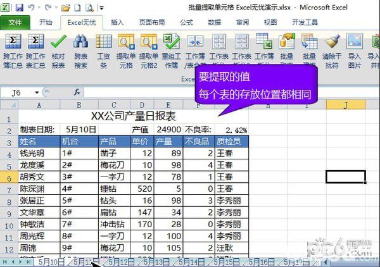The height and width of the screenshot is (267, 380).
Task: Switch to the 开始 tab
Action: (46, 22)
